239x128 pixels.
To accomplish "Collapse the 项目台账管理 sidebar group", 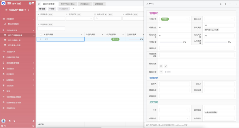I will pyautogui.click(x=34, y=30).
